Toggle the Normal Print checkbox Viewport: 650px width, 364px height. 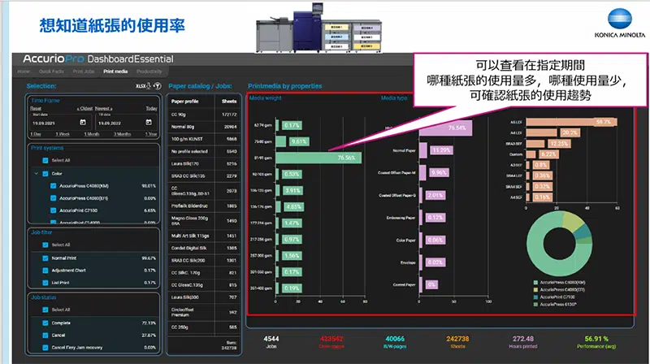(x=45, y=258)
